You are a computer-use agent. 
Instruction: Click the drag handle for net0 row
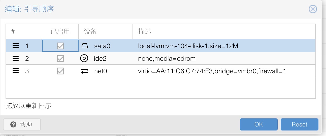(x=16, y=71)
